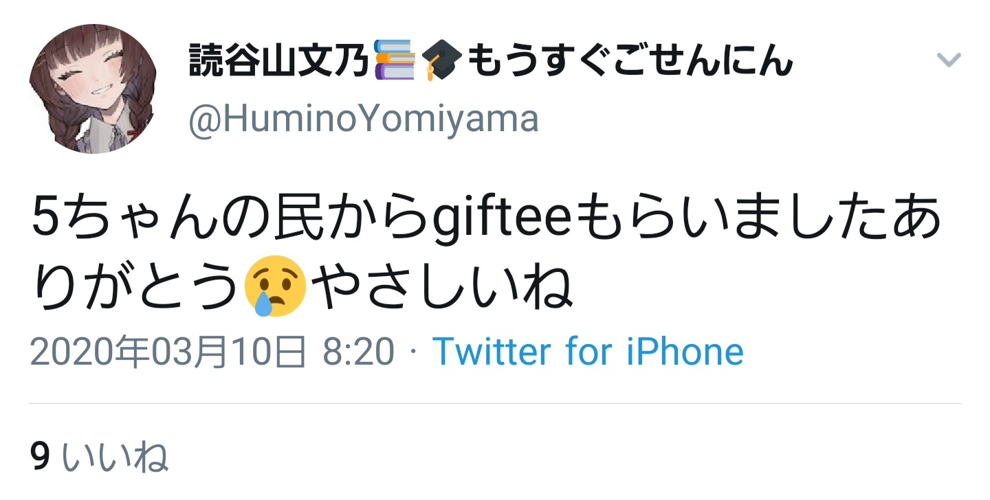Click the dot separator before Twitter for iPhone

pos(413,353)
